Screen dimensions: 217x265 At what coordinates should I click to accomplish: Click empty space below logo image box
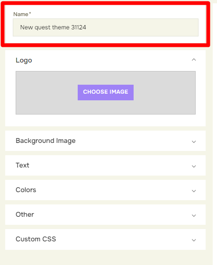pyautogui.click(x=106, y=120)
